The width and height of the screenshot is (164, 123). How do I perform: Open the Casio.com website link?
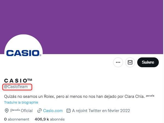coord(53,111)
